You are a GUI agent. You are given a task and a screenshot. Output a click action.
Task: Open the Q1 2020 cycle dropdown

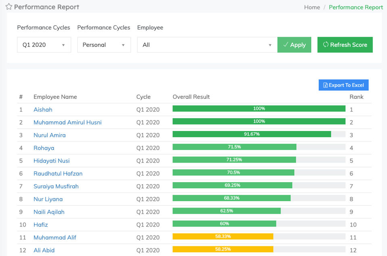point(44,45)
